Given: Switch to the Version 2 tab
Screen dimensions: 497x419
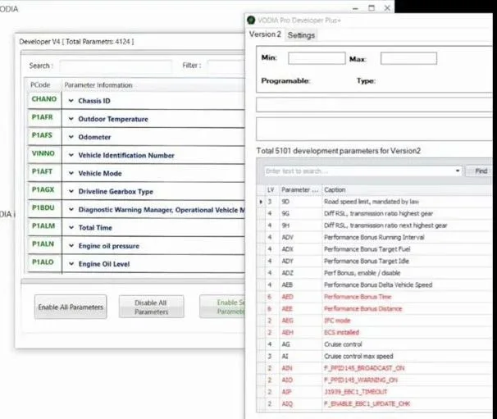Looking at the screenshot, I should (265, 34).
